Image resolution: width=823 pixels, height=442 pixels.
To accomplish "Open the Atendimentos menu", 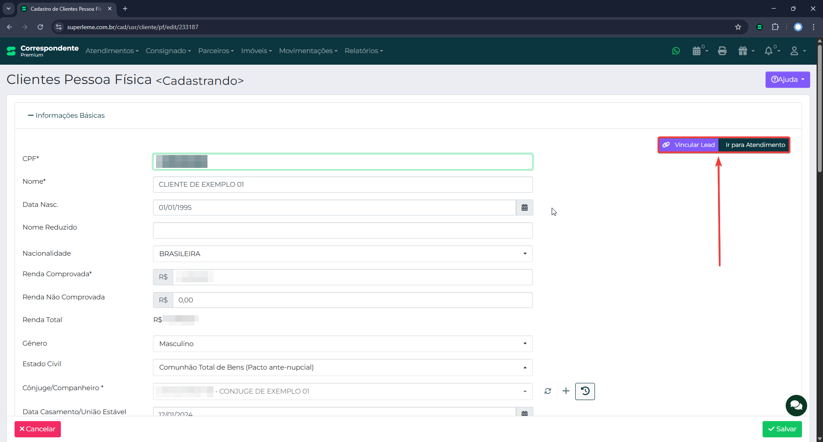I will (x=112, y=51).
